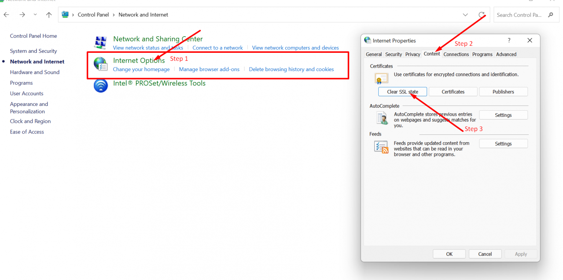Select the Intel PROSet/Wireless Tools icon
The image size is (563, 280).
(x=101, y=85)
